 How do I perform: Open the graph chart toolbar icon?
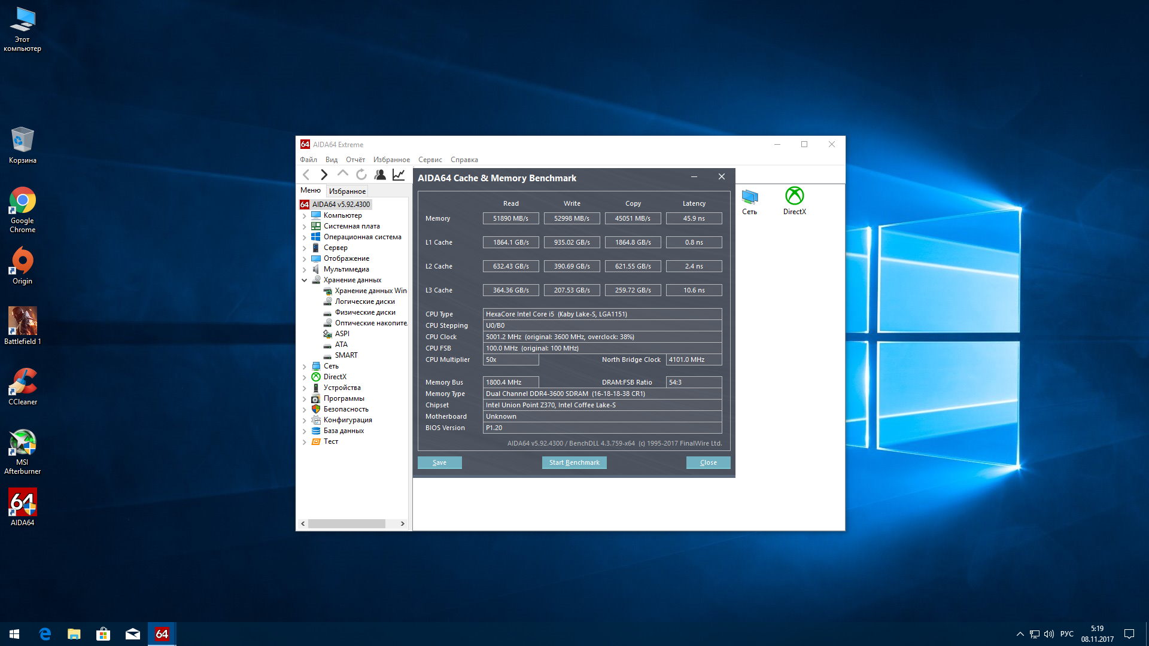[x=399, y=175]
